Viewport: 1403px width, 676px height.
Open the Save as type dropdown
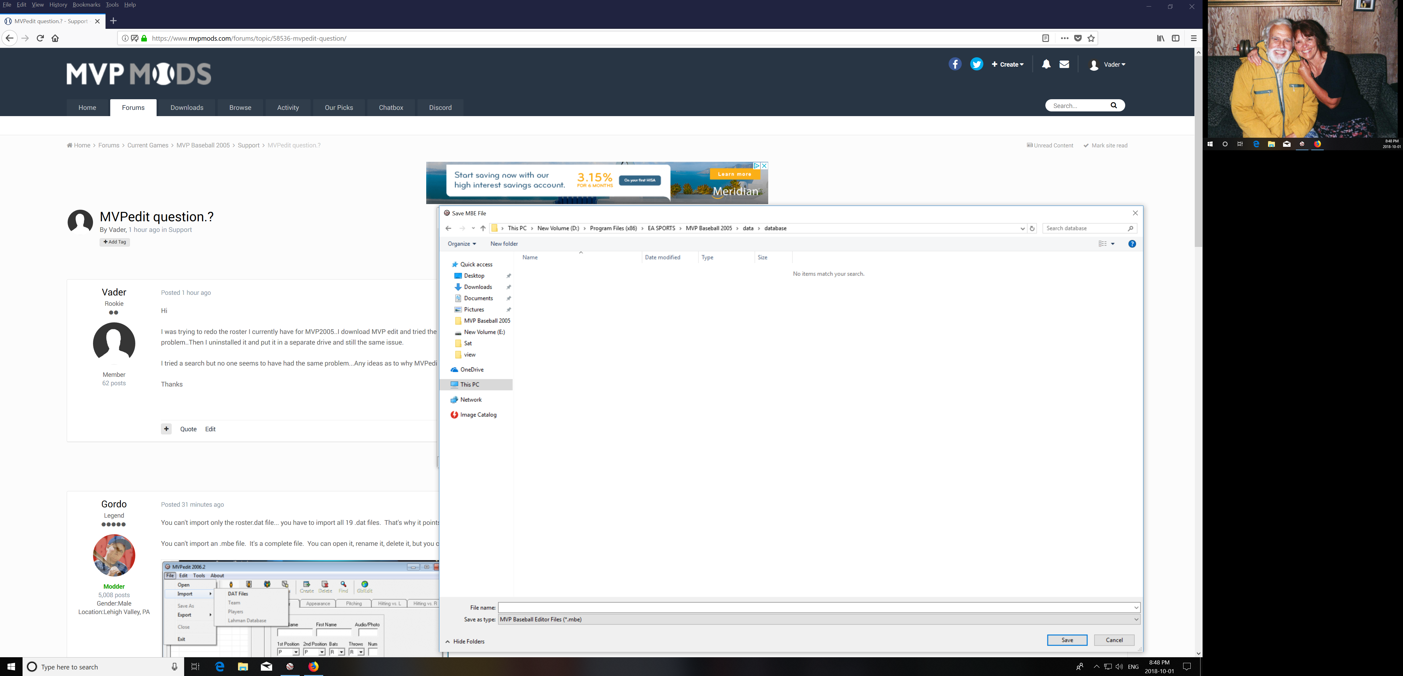1136,619
